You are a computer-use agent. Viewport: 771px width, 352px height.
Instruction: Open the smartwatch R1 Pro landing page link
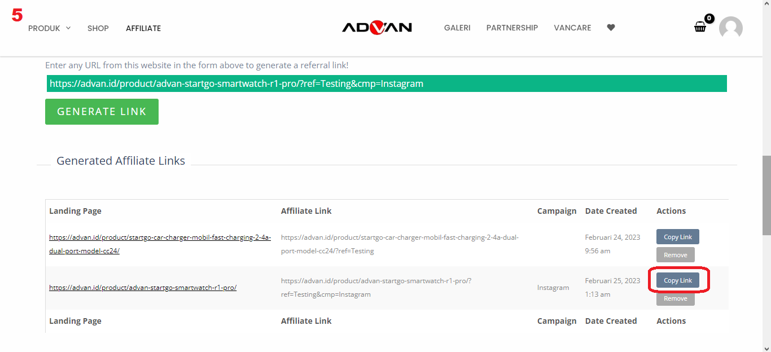(143, 288)
